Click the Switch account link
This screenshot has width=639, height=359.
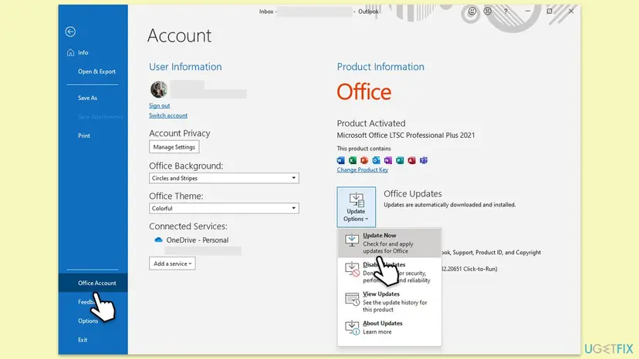168,116
